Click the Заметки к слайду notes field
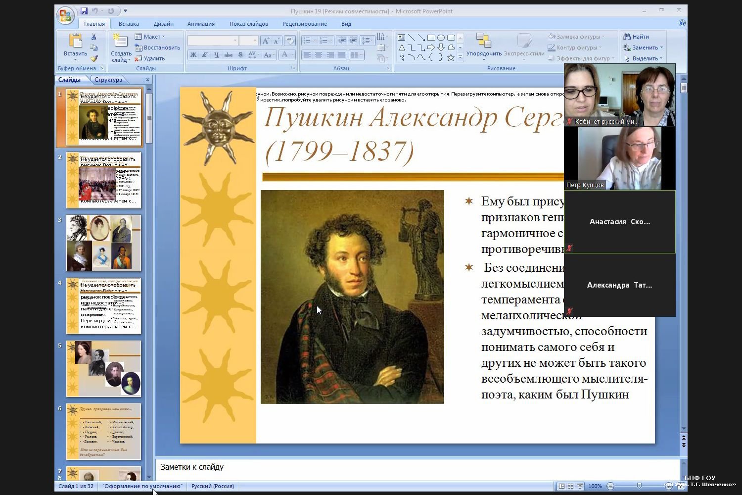The height and width of the screenshot is (495, 742). tap(417, 469)
